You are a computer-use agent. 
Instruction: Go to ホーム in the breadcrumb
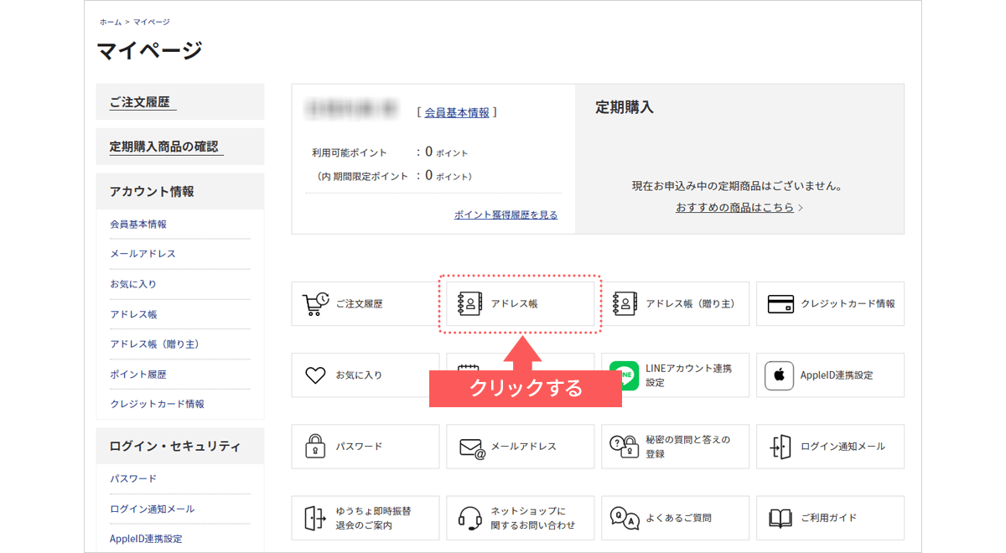pyautogui.click(x=110, y=22)
